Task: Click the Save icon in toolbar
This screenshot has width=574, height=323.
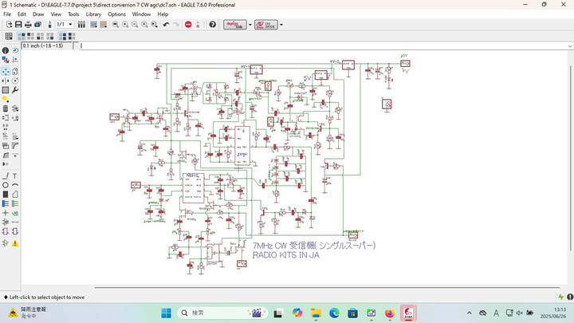Action: click(x=19, y=25)
